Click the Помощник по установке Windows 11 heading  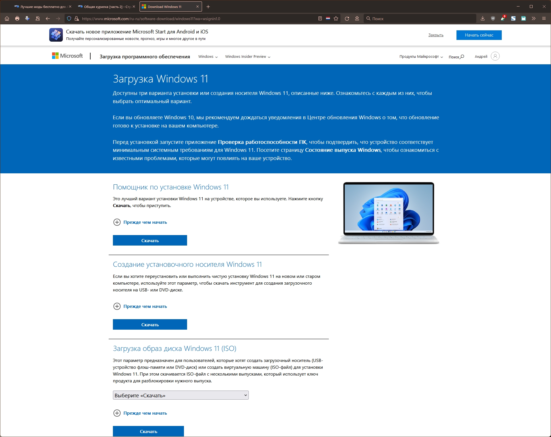(171, 187)
